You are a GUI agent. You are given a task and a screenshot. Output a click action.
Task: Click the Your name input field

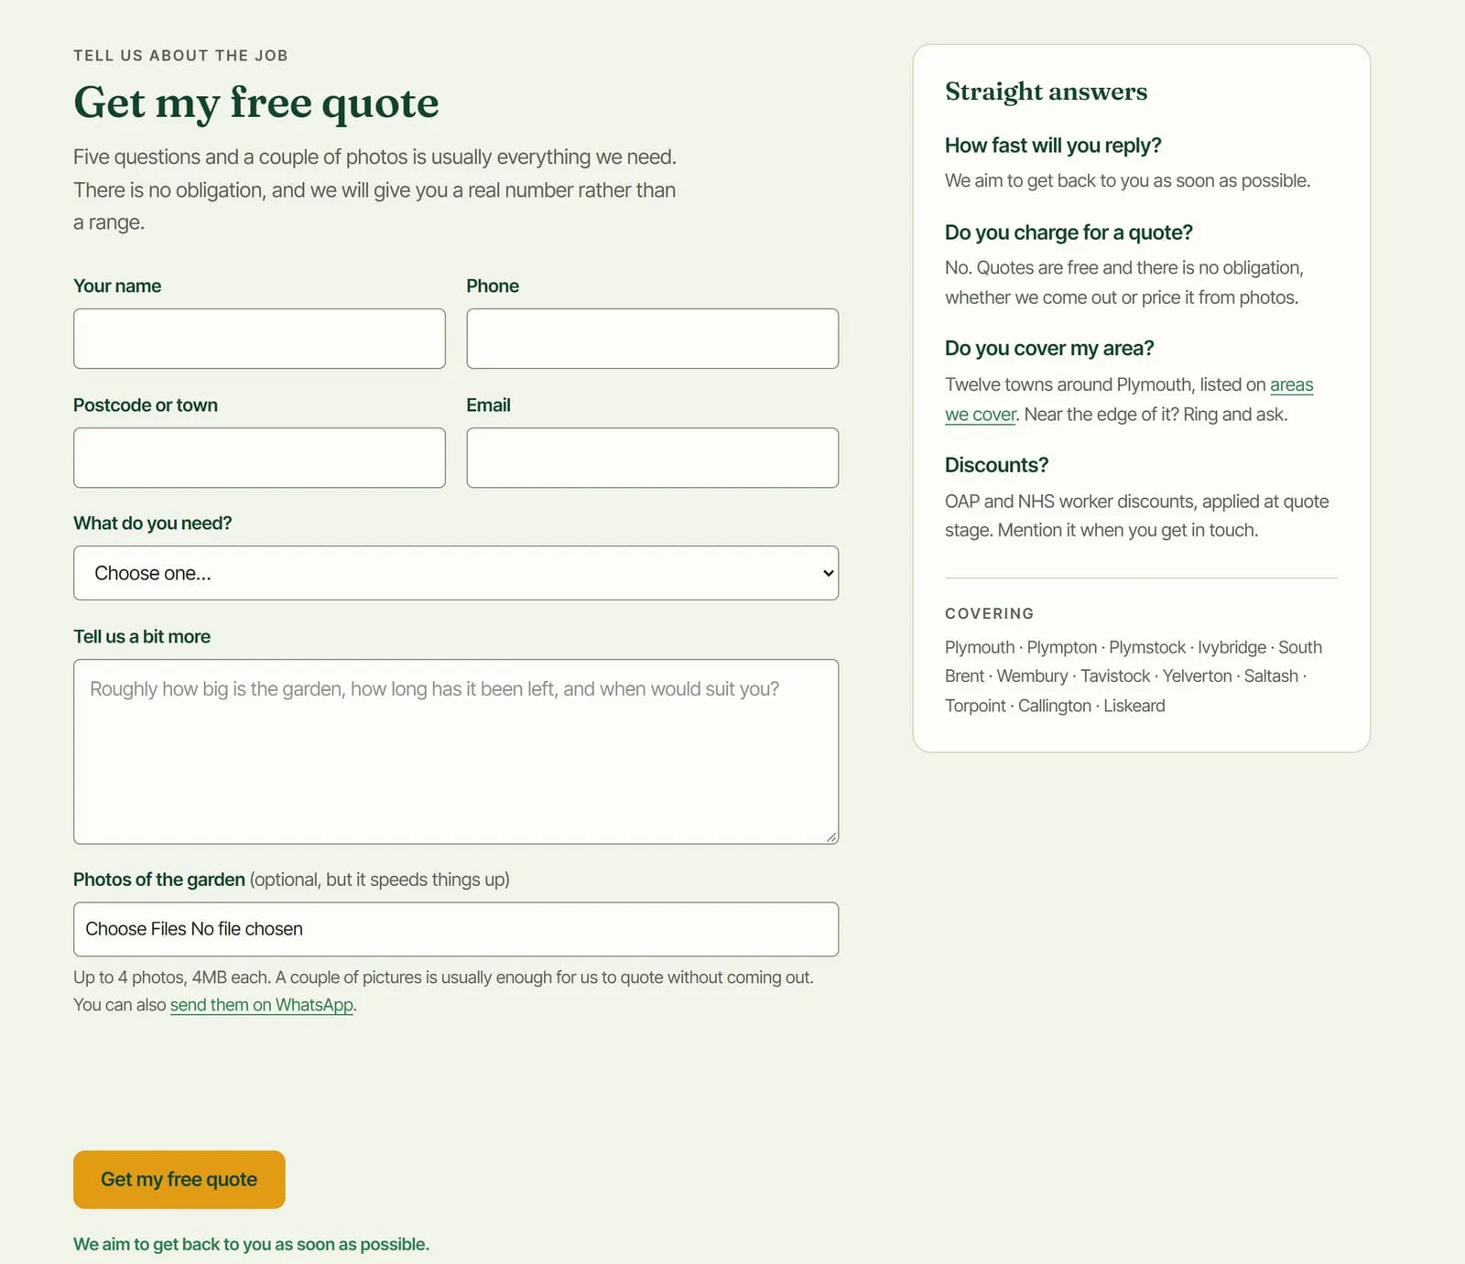click(x=259, y=339)
